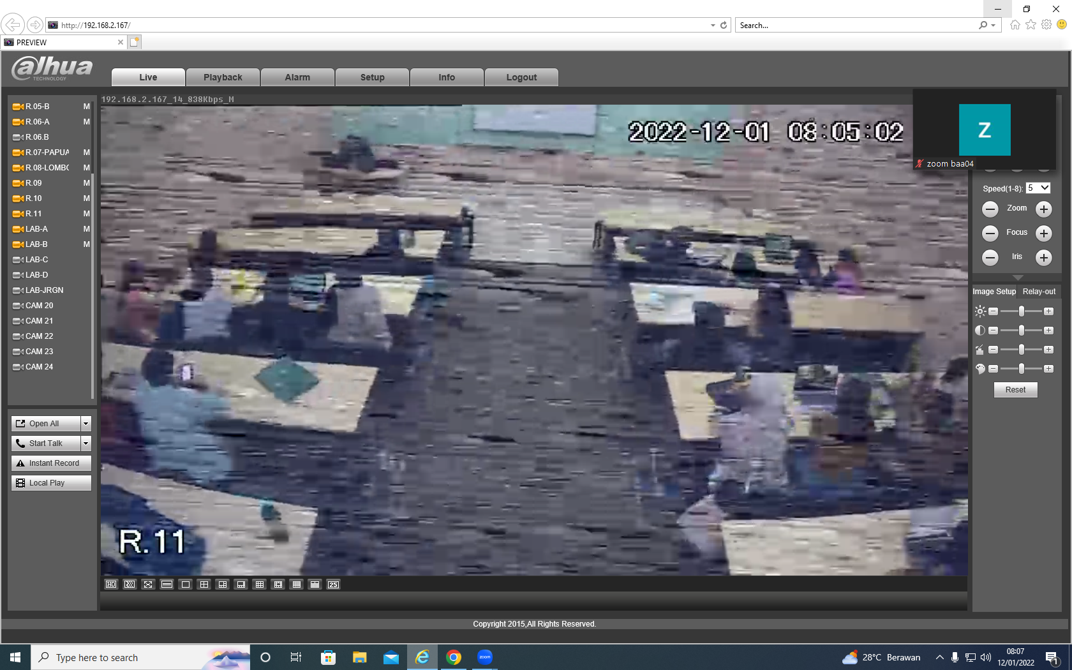This screenshot has width=1072, height=670.
Task: Click the hue slider handle
Action: pos(1022,369)
